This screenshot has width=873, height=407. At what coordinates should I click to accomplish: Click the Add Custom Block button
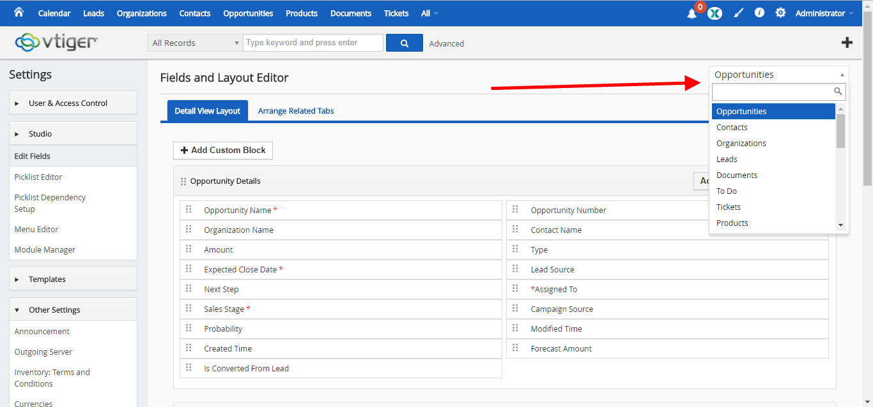coord(223,150)
